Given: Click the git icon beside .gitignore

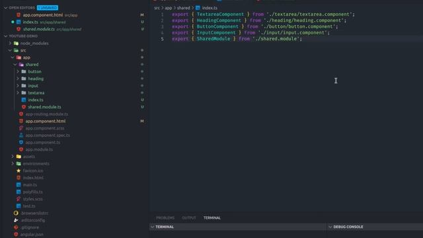Looking at the screenshot, I should click(16, 227).
